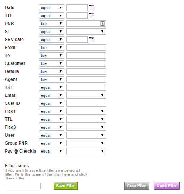
Task: Expand the Pay @ Checkin value dropdown
Action: (x=86, y=151)
